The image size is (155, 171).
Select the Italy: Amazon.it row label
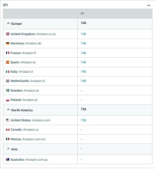pyautogui.click(x=22, y=72)
